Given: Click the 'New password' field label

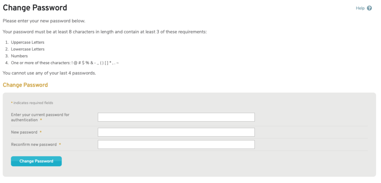Looking at the screenshot, I should [24, 132].
